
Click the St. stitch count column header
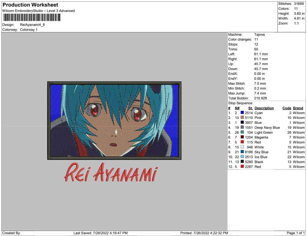tap(250, 108)
